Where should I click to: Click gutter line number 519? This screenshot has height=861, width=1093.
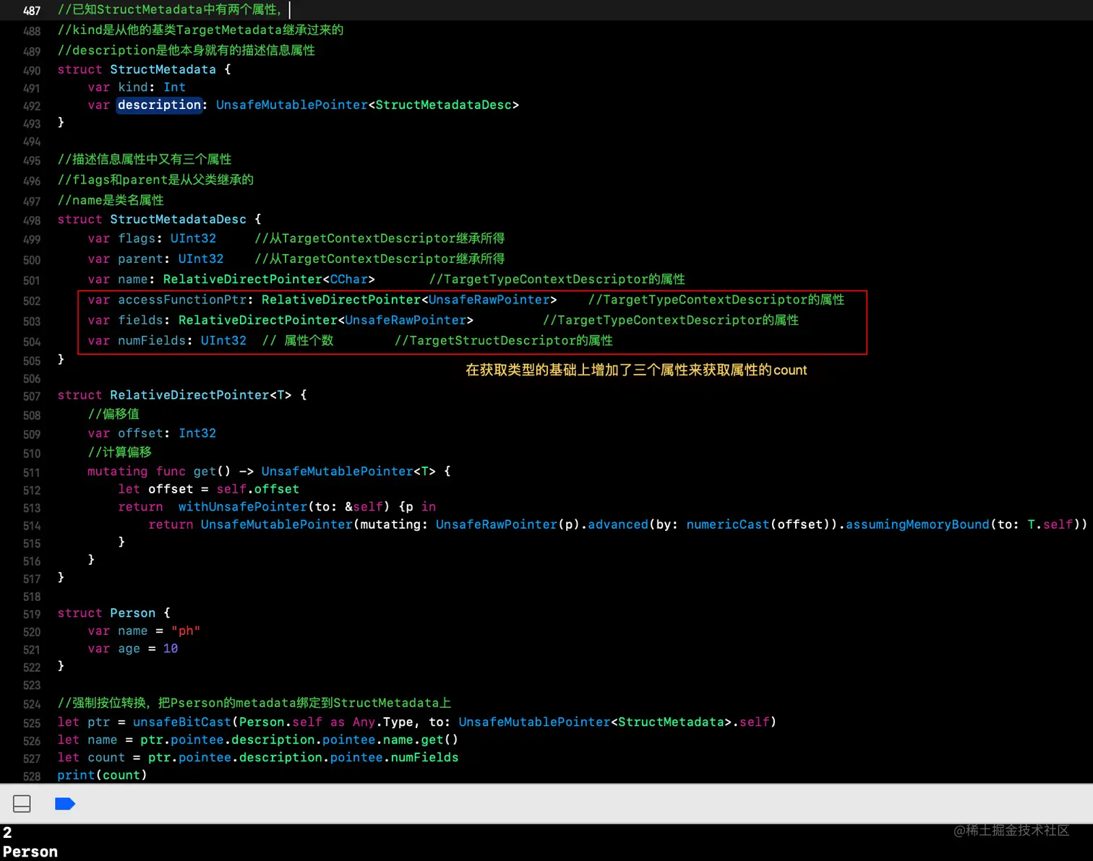pyautogui.click(x=32, y=614)
